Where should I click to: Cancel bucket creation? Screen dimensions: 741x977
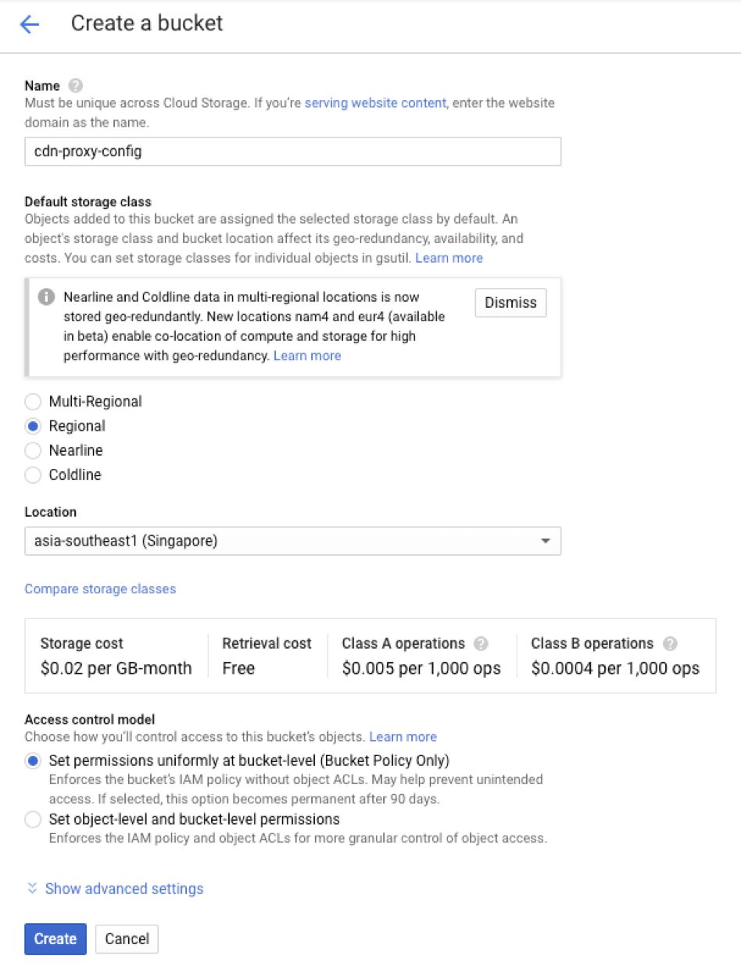[127, 939]
